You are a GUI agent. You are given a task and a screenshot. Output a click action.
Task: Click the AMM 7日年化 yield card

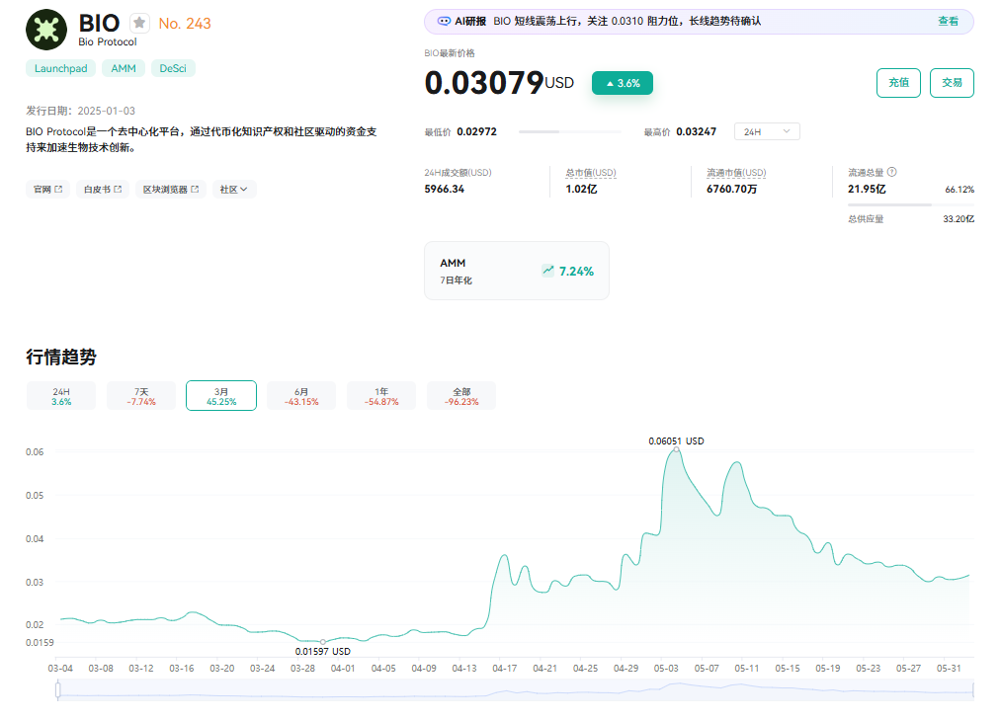click(x=517, y=271)
